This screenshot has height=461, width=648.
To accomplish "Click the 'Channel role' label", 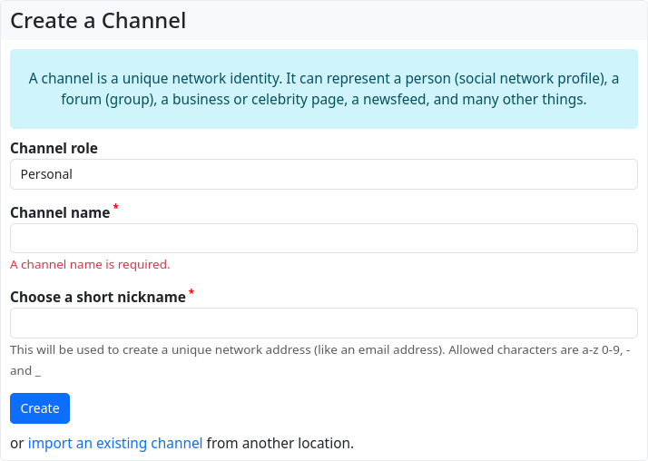I will (x=54, y=148).
